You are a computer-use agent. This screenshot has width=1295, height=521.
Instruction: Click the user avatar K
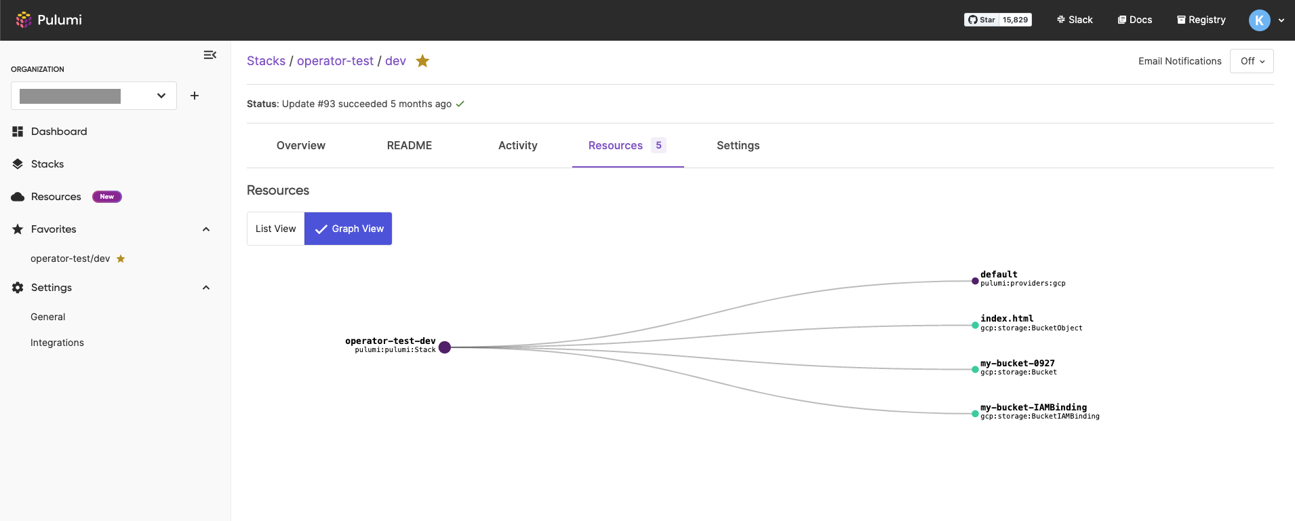1259,20
